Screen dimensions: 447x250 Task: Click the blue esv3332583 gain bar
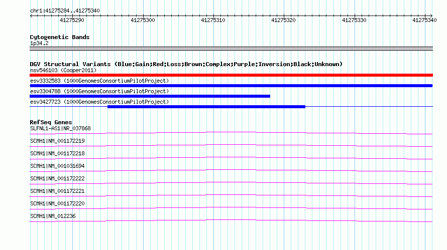click(231, 86)
